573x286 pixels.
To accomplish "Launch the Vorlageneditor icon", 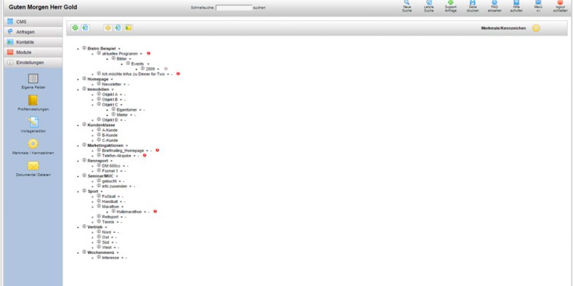I will click(33, 122).
